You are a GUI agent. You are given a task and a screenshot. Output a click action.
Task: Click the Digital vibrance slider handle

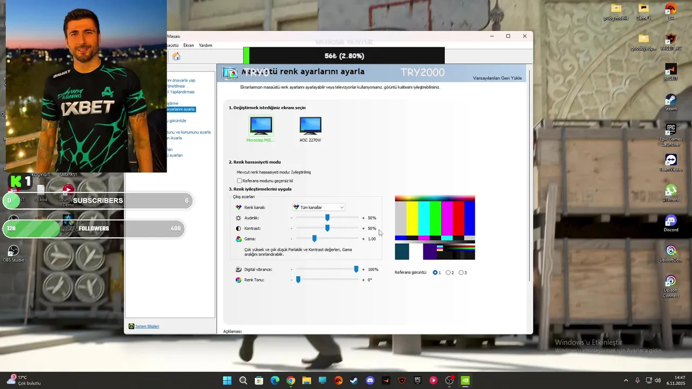pyautogui.click(x=356, y=269)
